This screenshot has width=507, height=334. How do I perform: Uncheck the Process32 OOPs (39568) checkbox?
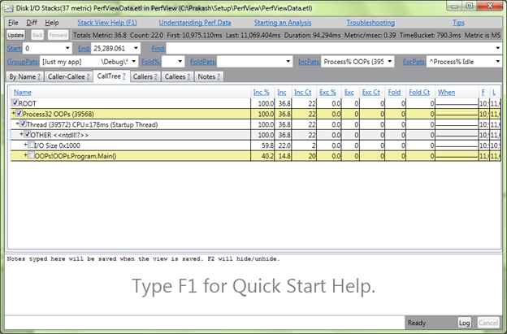tap(19, 113)
